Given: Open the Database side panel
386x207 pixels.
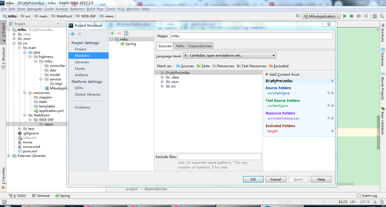Looking at the screenshot, I should (383, 57).
